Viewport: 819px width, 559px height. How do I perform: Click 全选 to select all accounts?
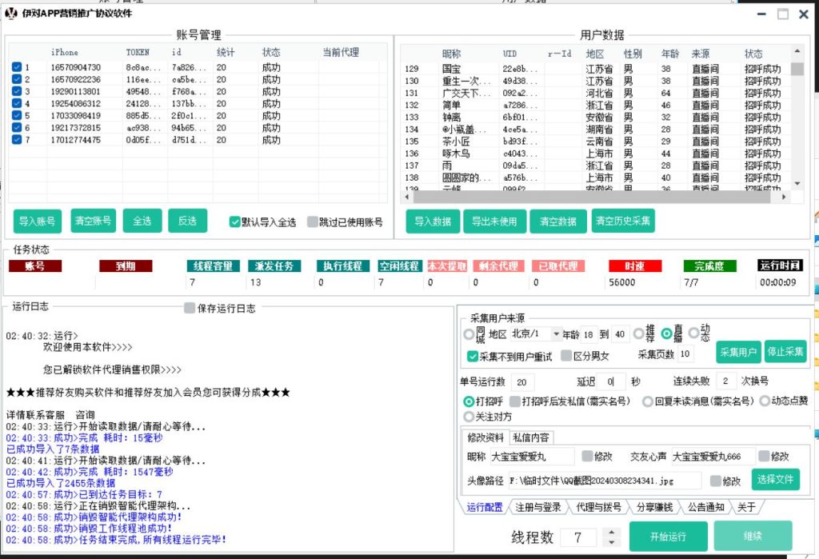pyautogui.click(x=142, y=222)
